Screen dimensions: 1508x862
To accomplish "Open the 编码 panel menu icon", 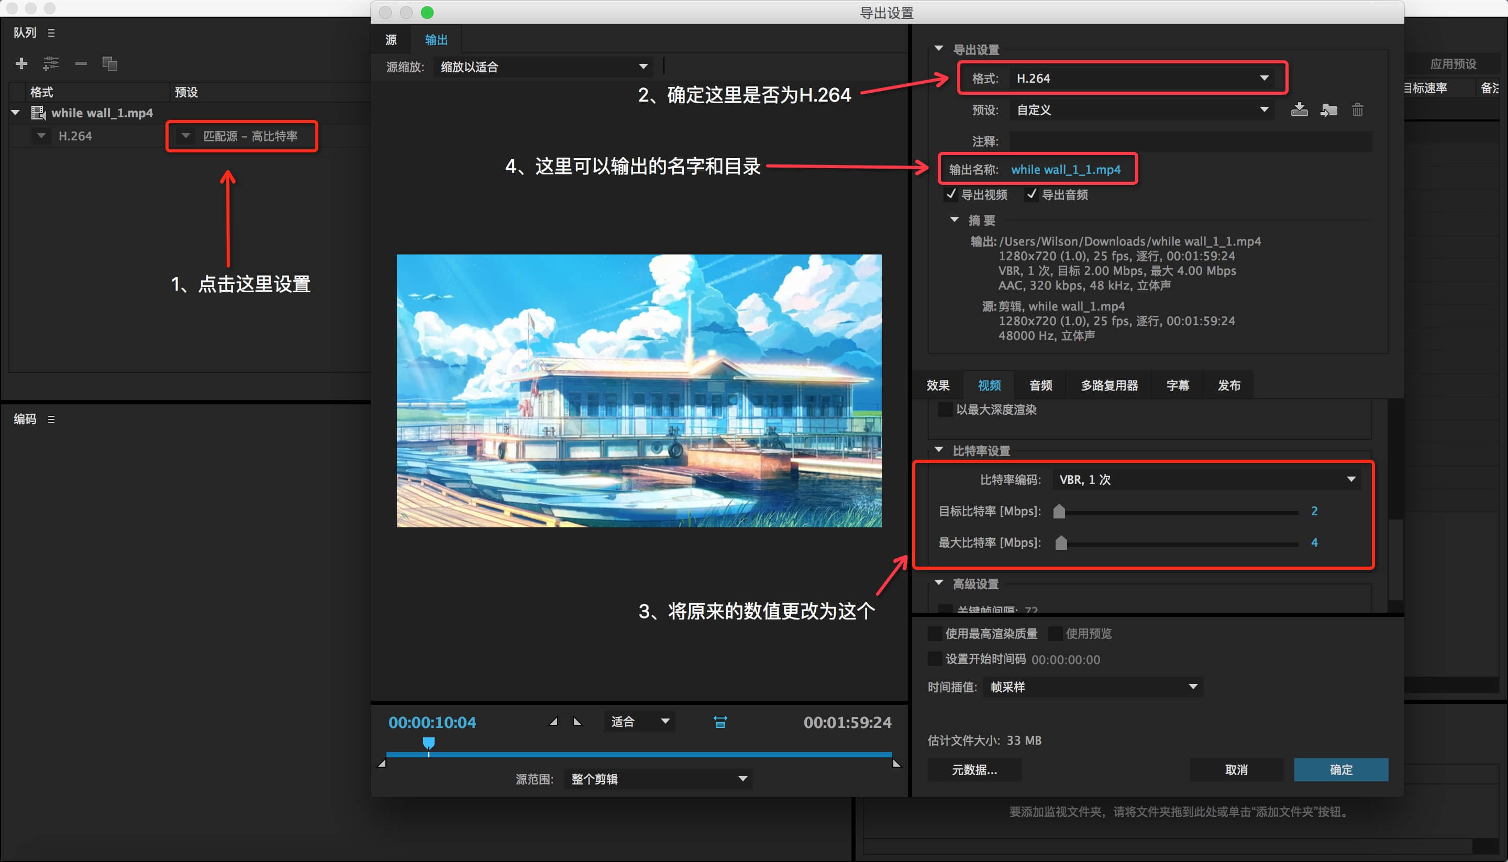I will coord(51,419).
